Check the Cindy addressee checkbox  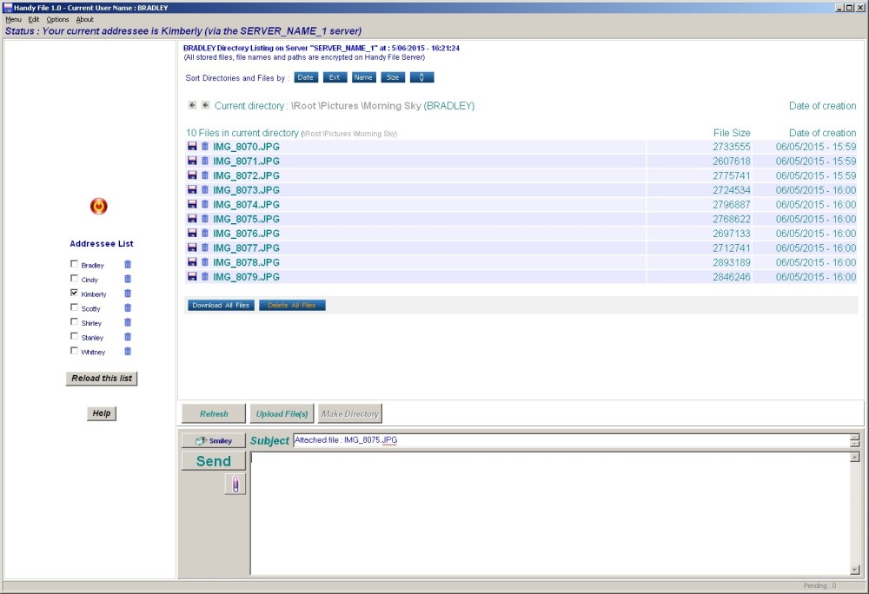click(x=74, y=279)
